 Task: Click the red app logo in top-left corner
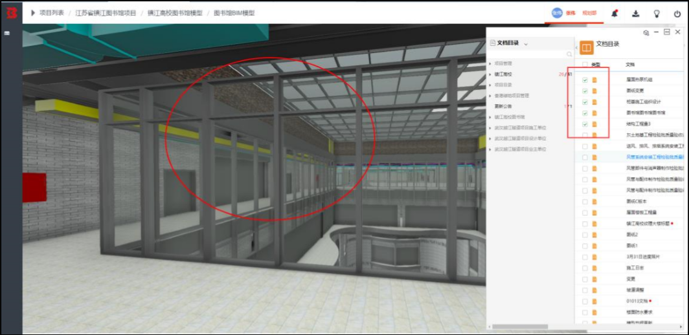click(x=11, y=13)
